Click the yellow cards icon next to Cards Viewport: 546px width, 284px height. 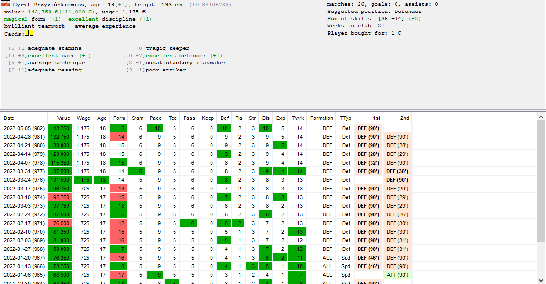(29, 33)
